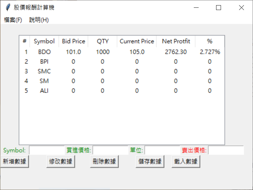The image size is (253, 190).
Task: Click the 單位 input field
Action: pos(162,150)
